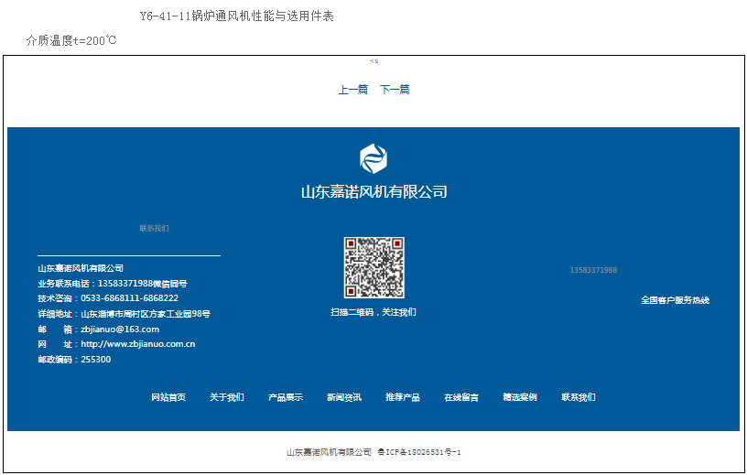
Task: Click the email zbjianuo@163.com
Action: point(120,329)
